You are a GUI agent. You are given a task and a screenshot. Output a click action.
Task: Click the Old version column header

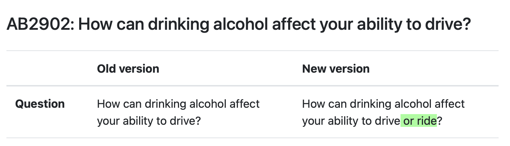point(128,68)
